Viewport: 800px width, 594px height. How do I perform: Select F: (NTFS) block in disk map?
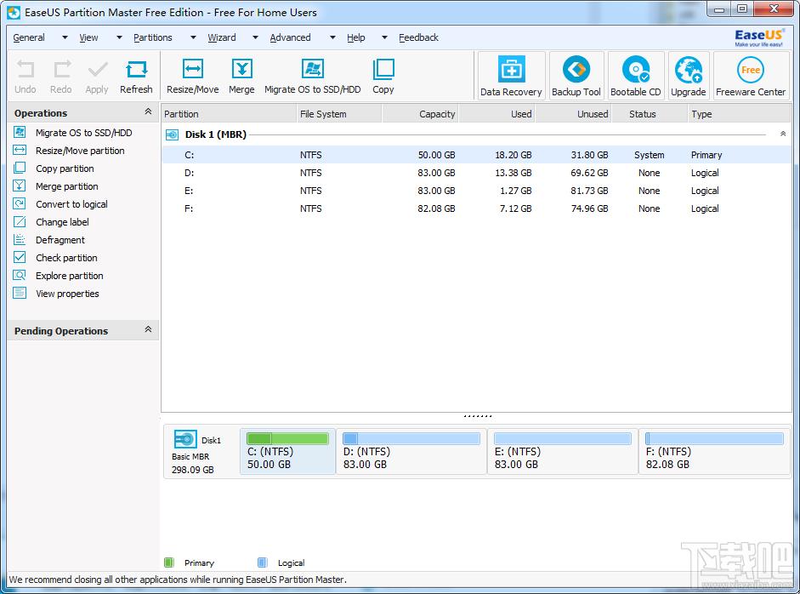pos(714,452)
